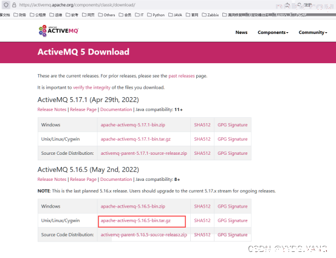This screenshot has width=336, height=258.
Task: Click the ActiveMQ logo
Action: (58, 31)
